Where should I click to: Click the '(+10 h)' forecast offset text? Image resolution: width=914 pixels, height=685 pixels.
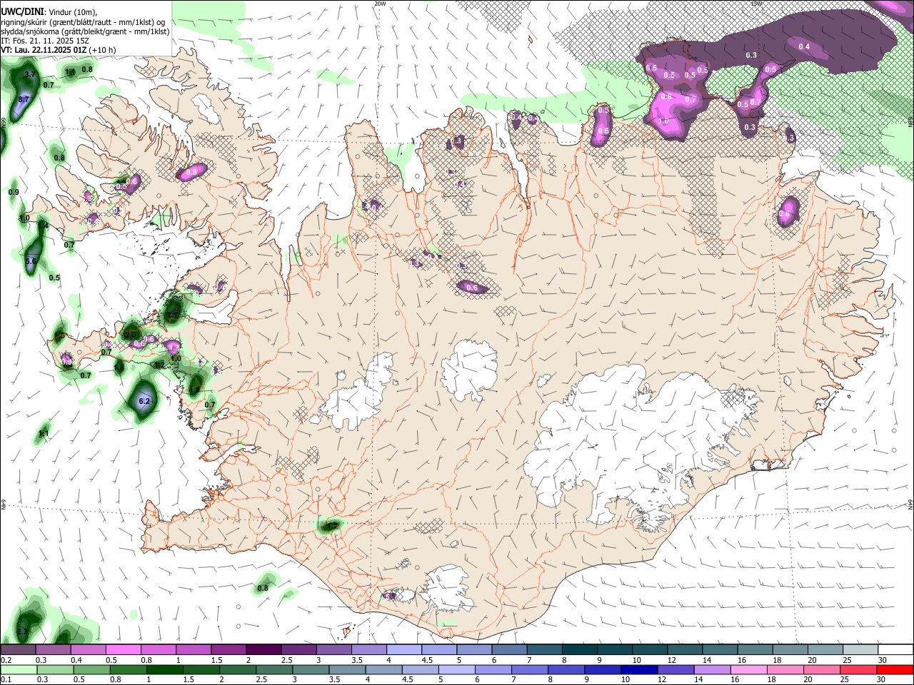(103, 50)
